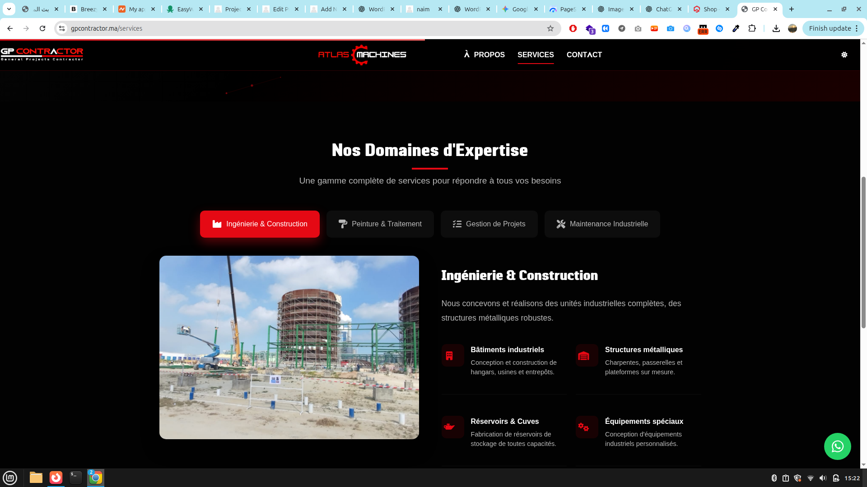Open the Chrome downloads icon
The width and height of the screenshot is (867, 487).
(776, 28)
